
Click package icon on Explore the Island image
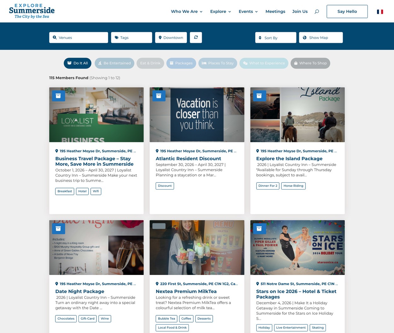(259, 96)
